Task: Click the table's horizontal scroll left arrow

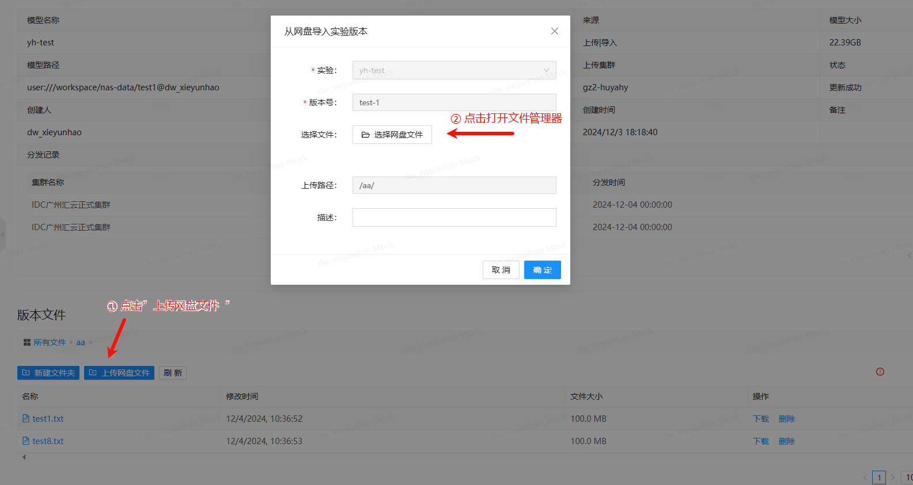Action: click(x=24, y=457)
